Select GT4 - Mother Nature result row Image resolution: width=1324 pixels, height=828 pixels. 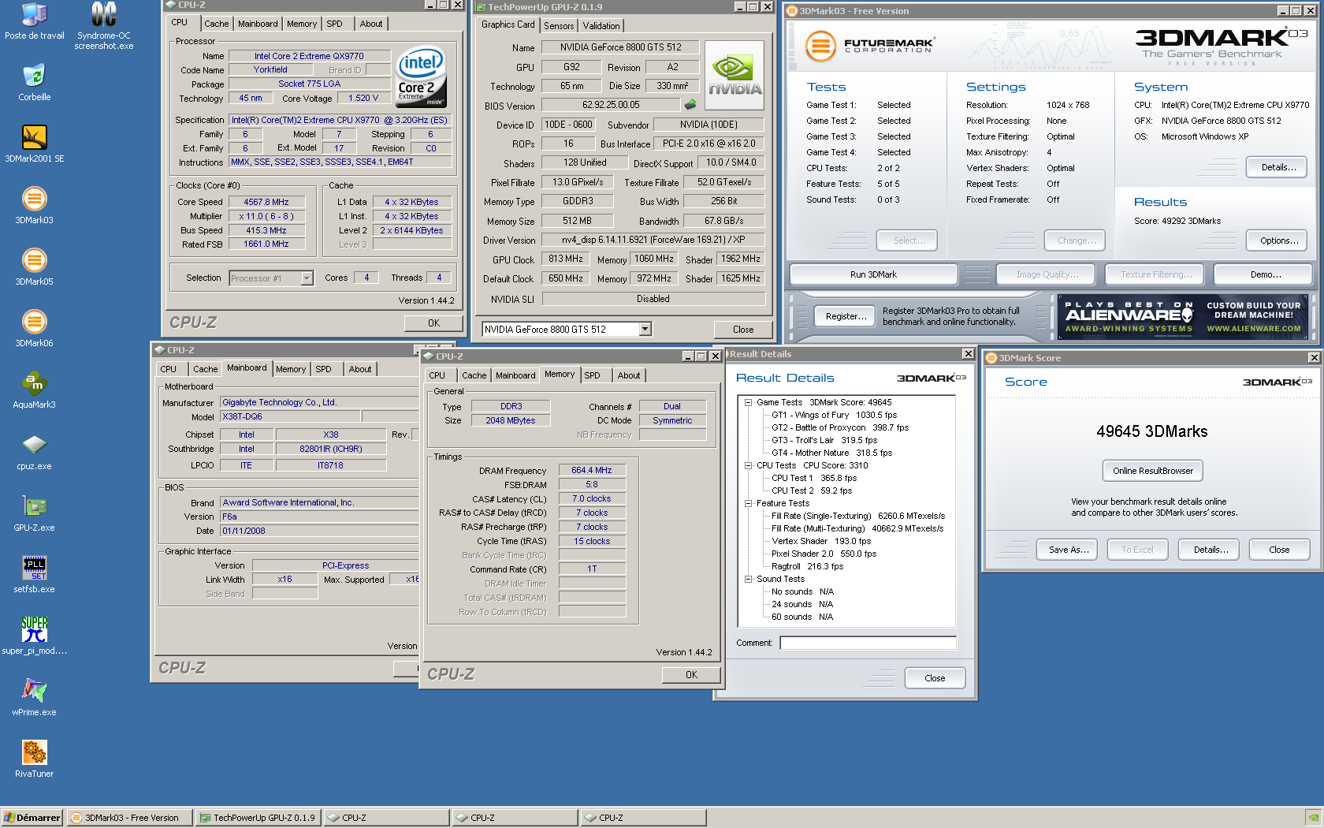tap(831, 453)
